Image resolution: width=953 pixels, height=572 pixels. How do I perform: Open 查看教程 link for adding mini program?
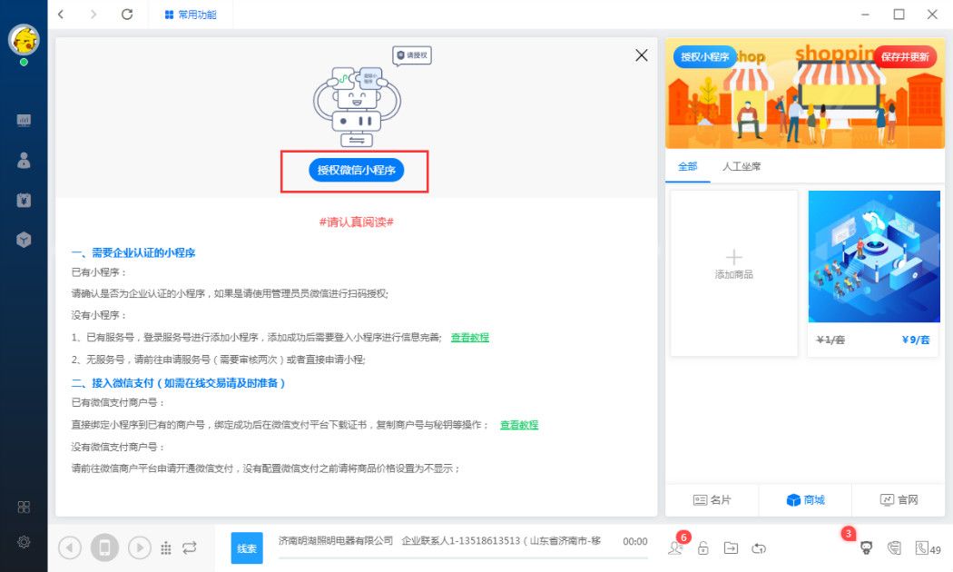(x=470, y=338)
